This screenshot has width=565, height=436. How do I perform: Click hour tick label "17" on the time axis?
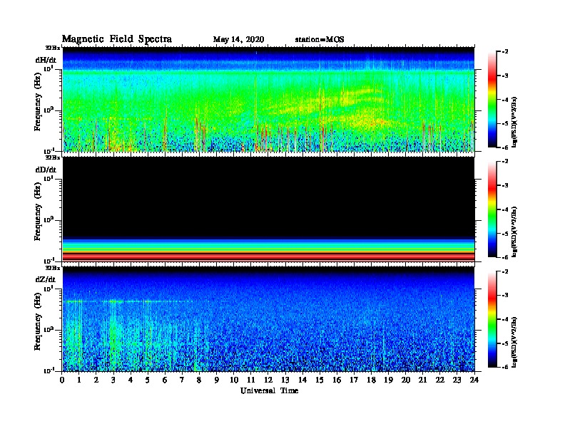click(354, 380)
